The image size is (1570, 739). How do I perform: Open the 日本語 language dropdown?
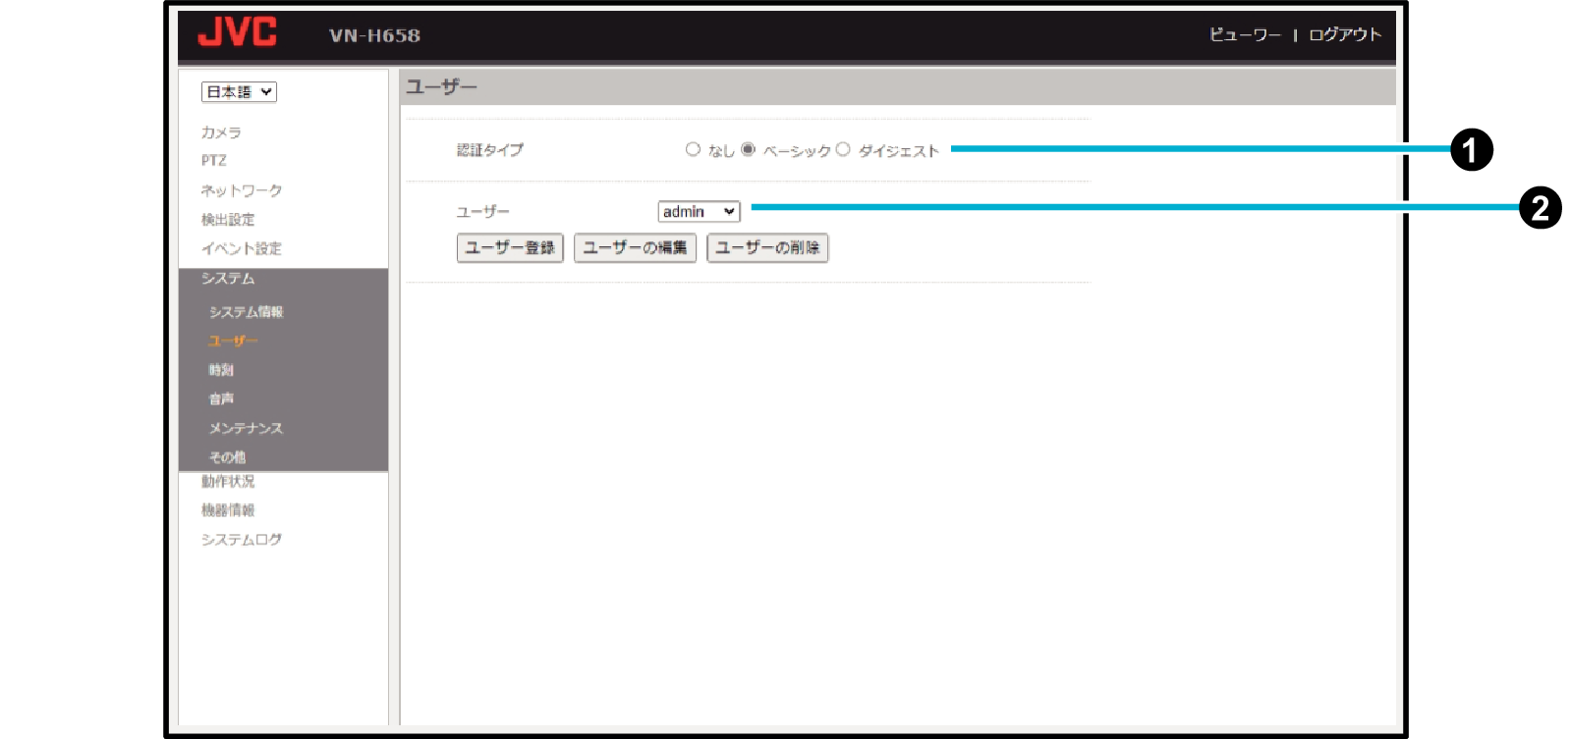pos(239,92)
